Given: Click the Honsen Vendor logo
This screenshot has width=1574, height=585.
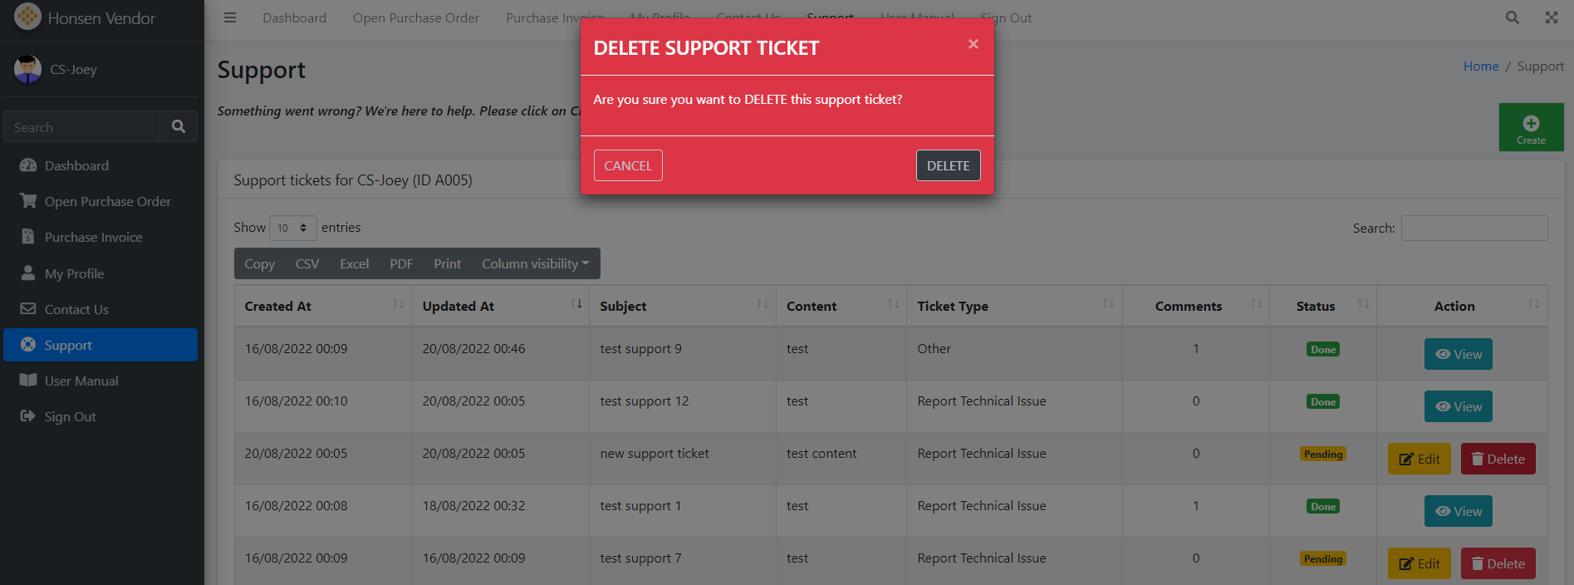Looking at the screenshot, I should (27, 17).
